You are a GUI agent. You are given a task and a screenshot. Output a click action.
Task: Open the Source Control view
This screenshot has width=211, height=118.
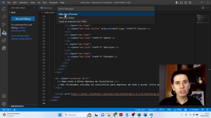click(x=4, y=25)
